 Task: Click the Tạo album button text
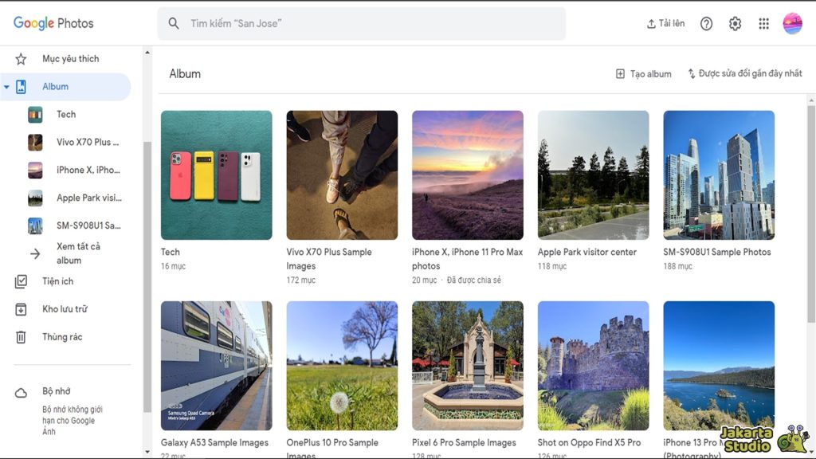[x=650, y=74]
